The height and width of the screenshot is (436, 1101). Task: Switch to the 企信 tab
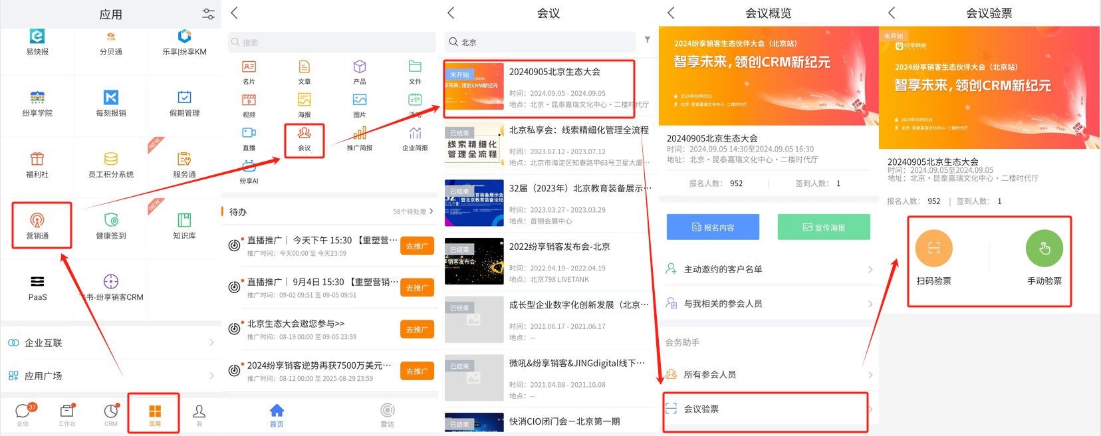[24, 414]
